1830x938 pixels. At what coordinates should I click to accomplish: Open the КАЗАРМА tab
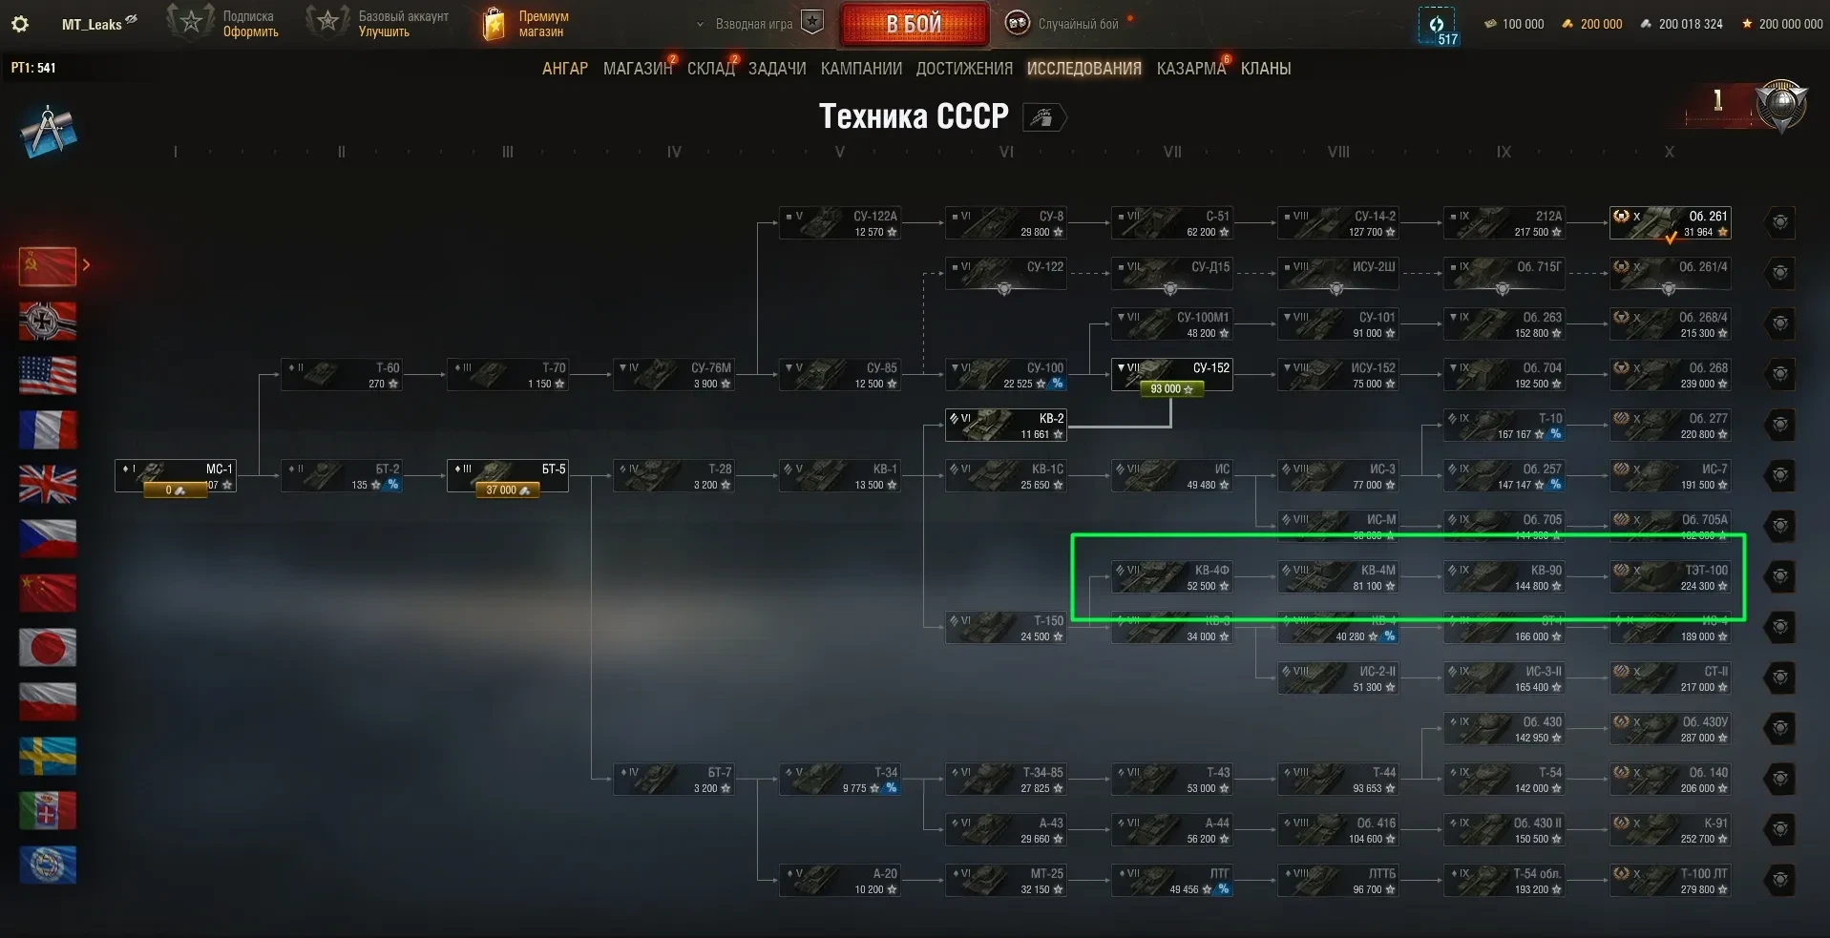[1190, 69]
